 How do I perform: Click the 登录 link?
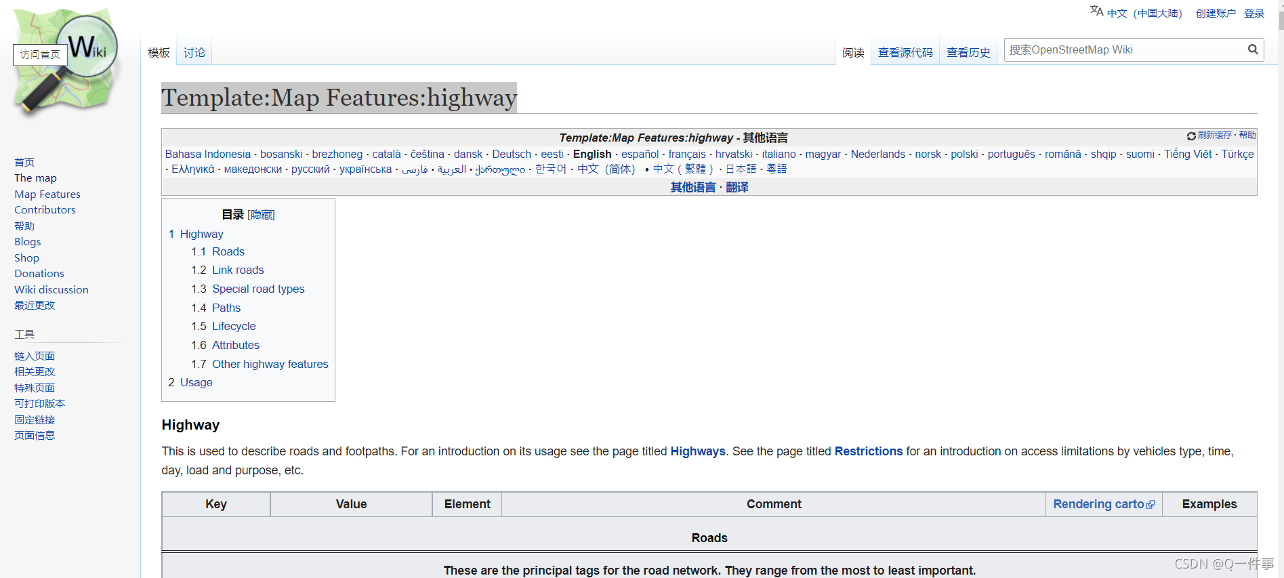1254,13
